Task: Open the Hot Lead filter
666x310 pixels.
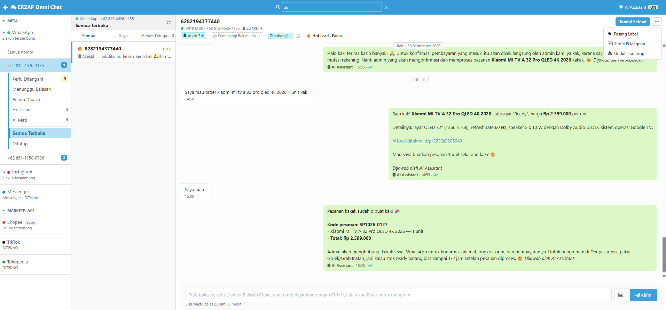Action: [40, 109]
